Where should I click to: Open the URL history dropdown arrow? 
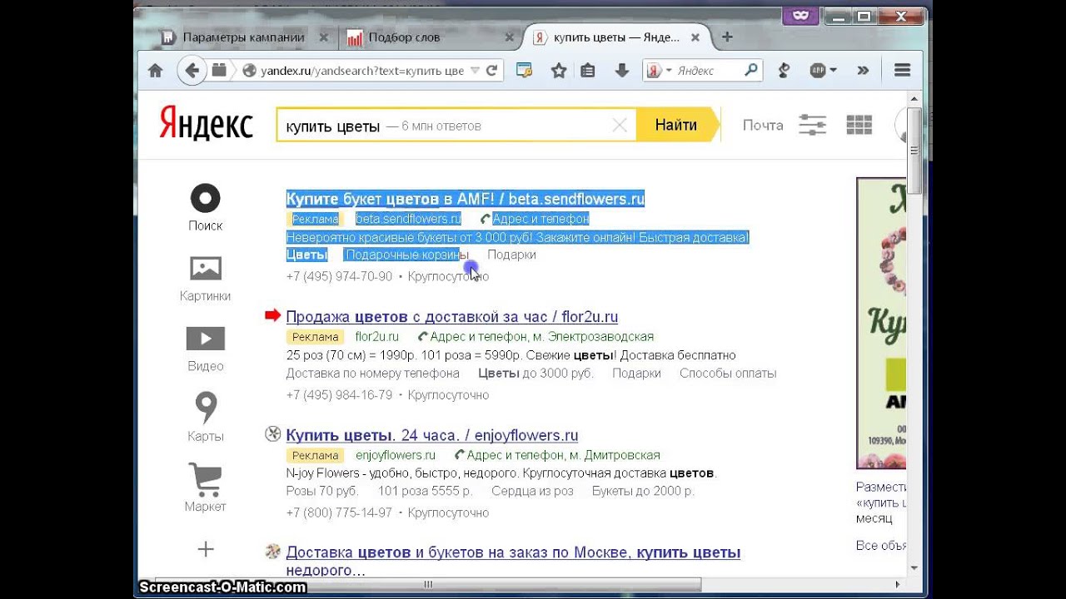pos(475,71)
